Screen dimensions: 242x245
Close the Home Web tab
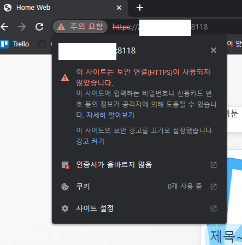[x=119, y=8]
